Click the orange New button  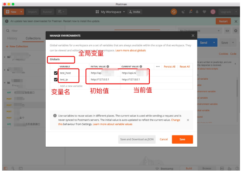pos(11,12)
